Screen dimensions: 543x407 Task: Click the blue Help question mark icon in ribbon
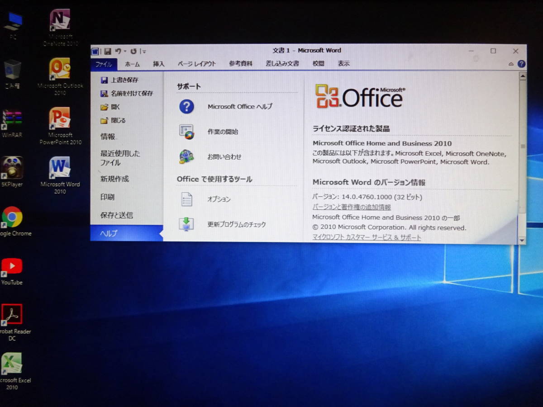coord(521,64)
